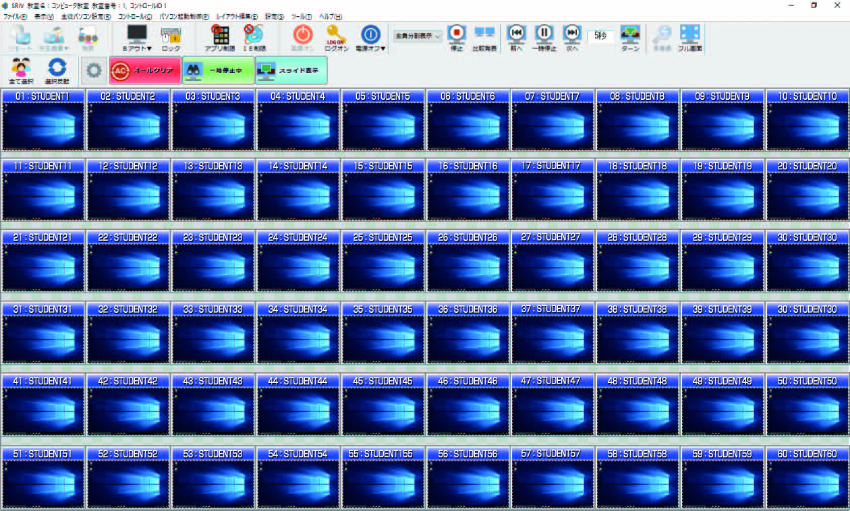Click the 58 : STUDENT58 title label

637,454
